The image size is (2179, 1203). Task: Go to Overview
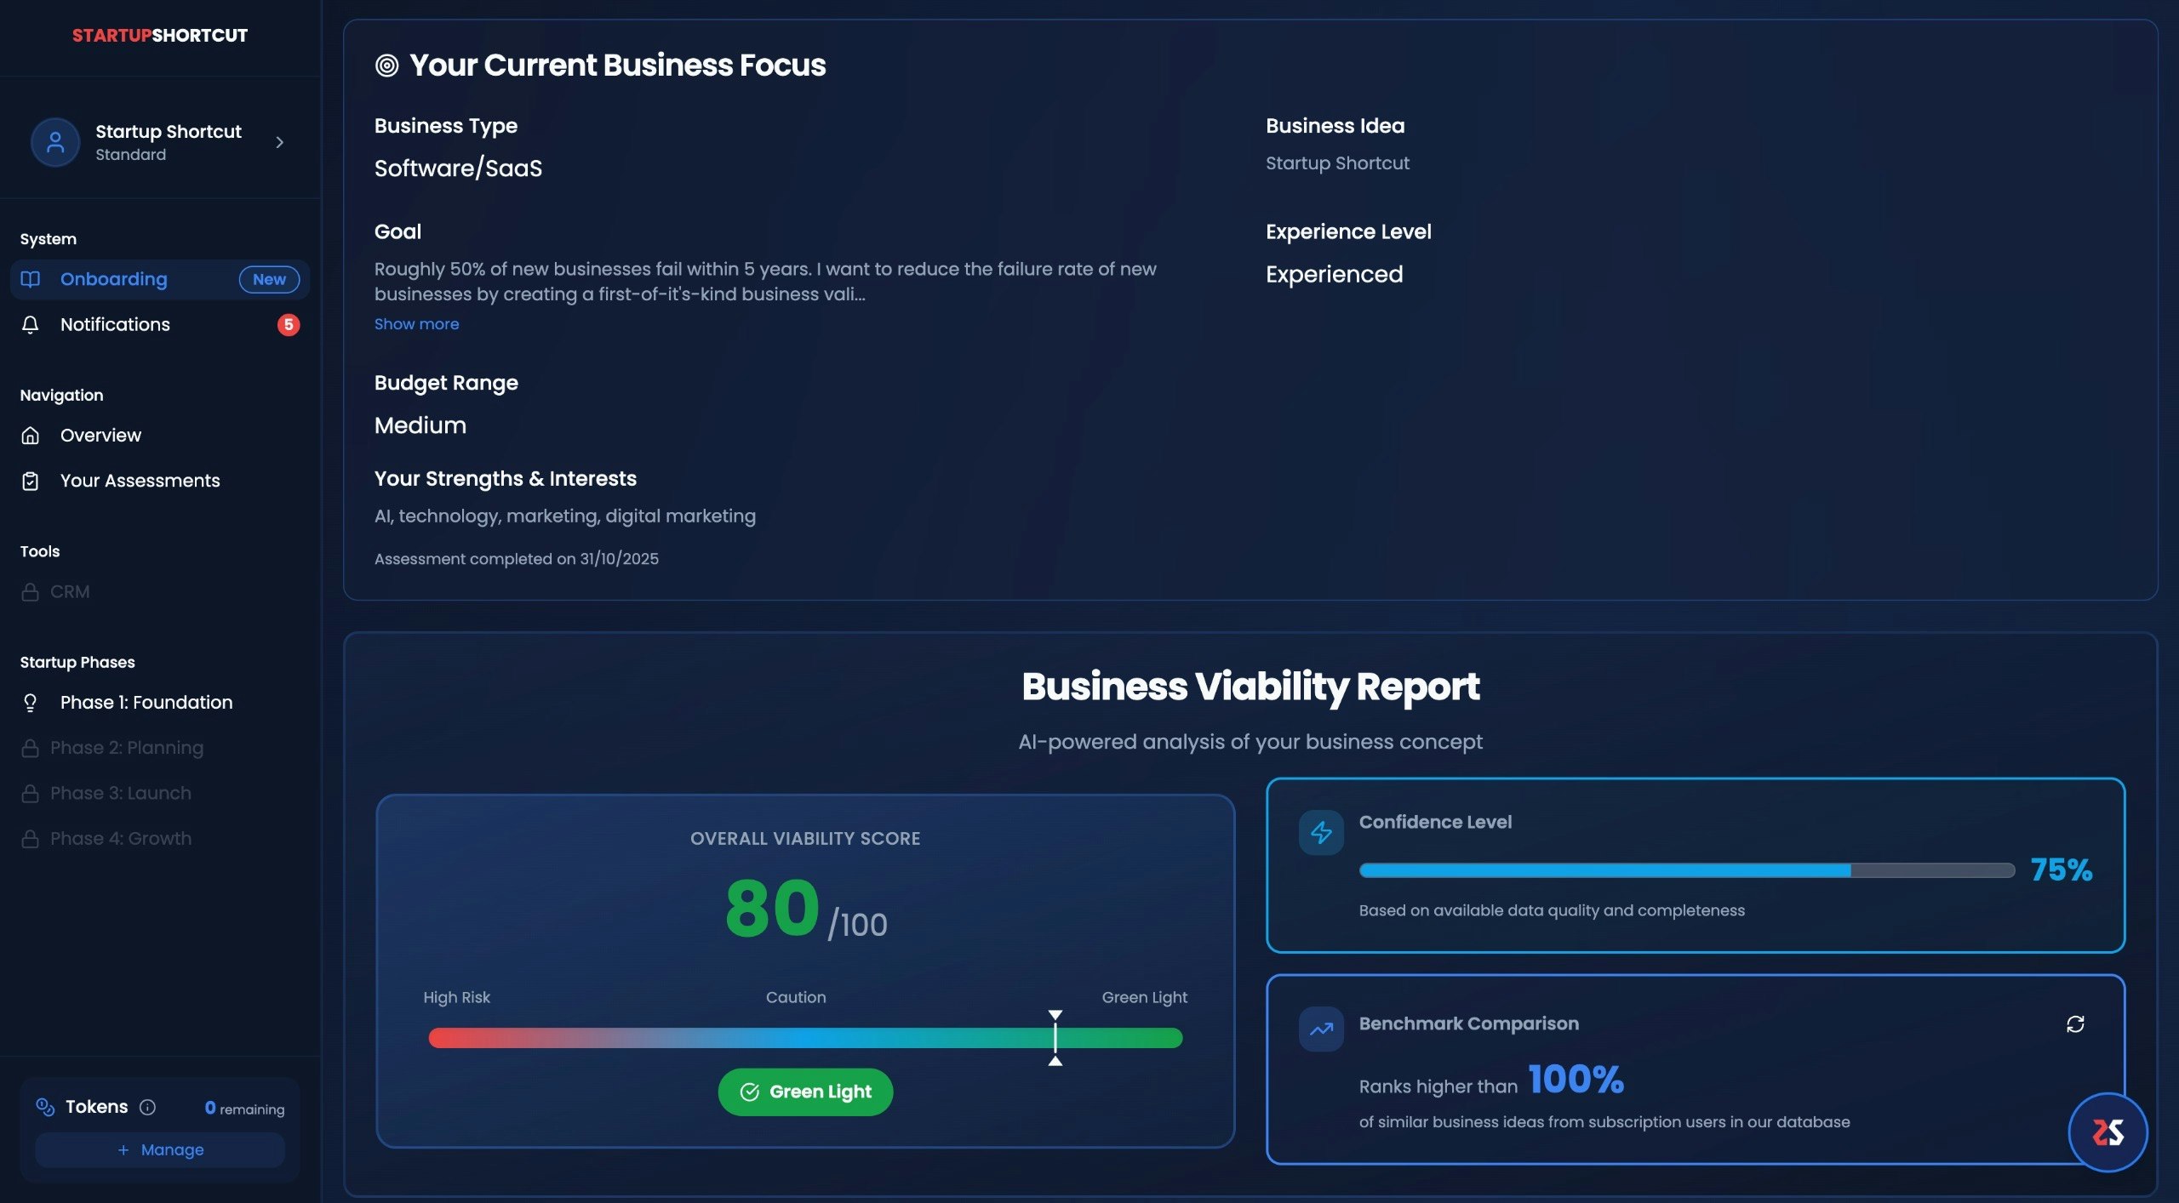click(160, 435)
